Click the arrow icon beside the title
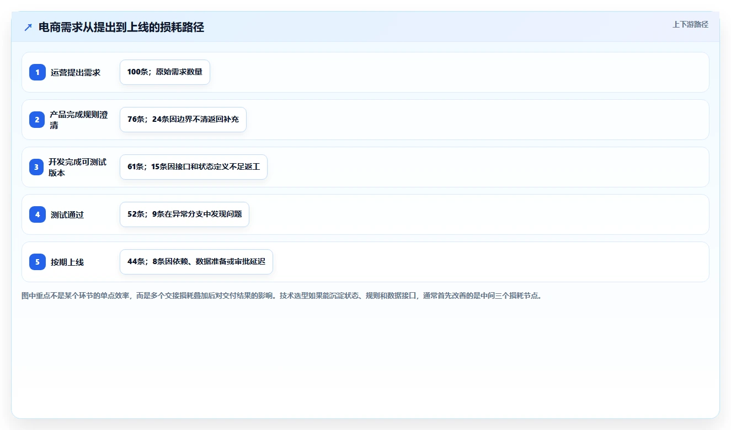Screen dimensions: 731x430 [x=28, y=28]
